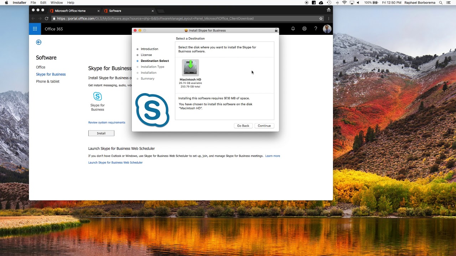Open the user profile picture menu

point(327,29)
